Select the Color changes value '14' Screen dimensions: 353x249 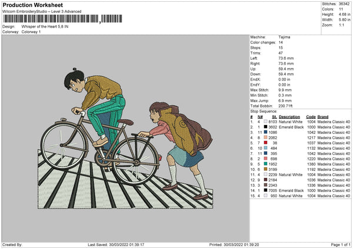[x=281, y=42]
